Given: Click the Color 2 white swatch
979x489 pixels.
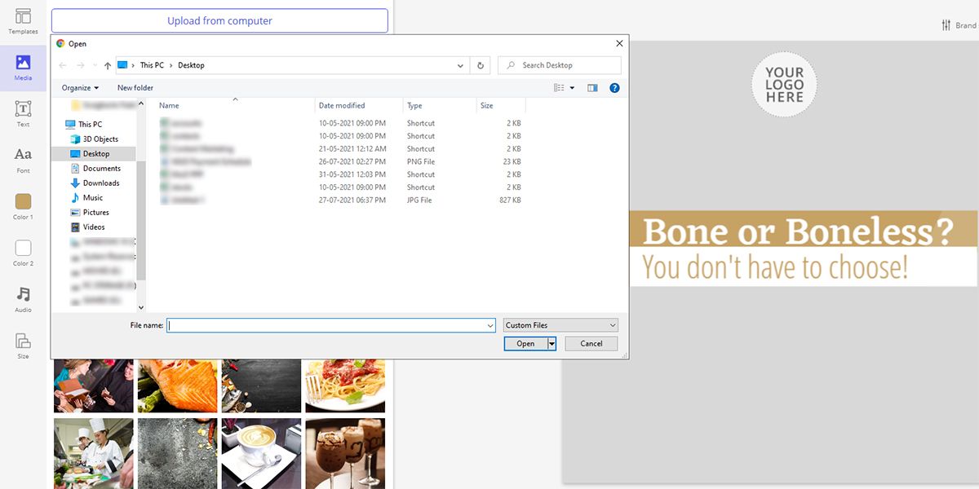Looking at the screenshot, I should point(23,248).
